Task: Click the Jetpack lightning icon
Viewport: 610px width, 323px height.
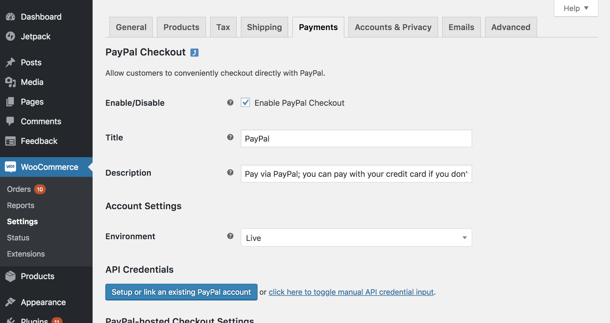Action: click(x=10, y=36)
